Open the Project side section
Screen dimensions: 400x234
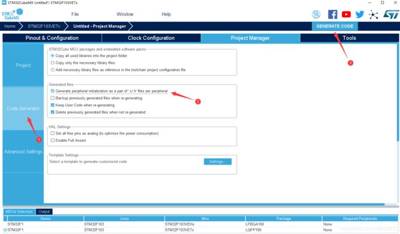[x=23, y=65]
